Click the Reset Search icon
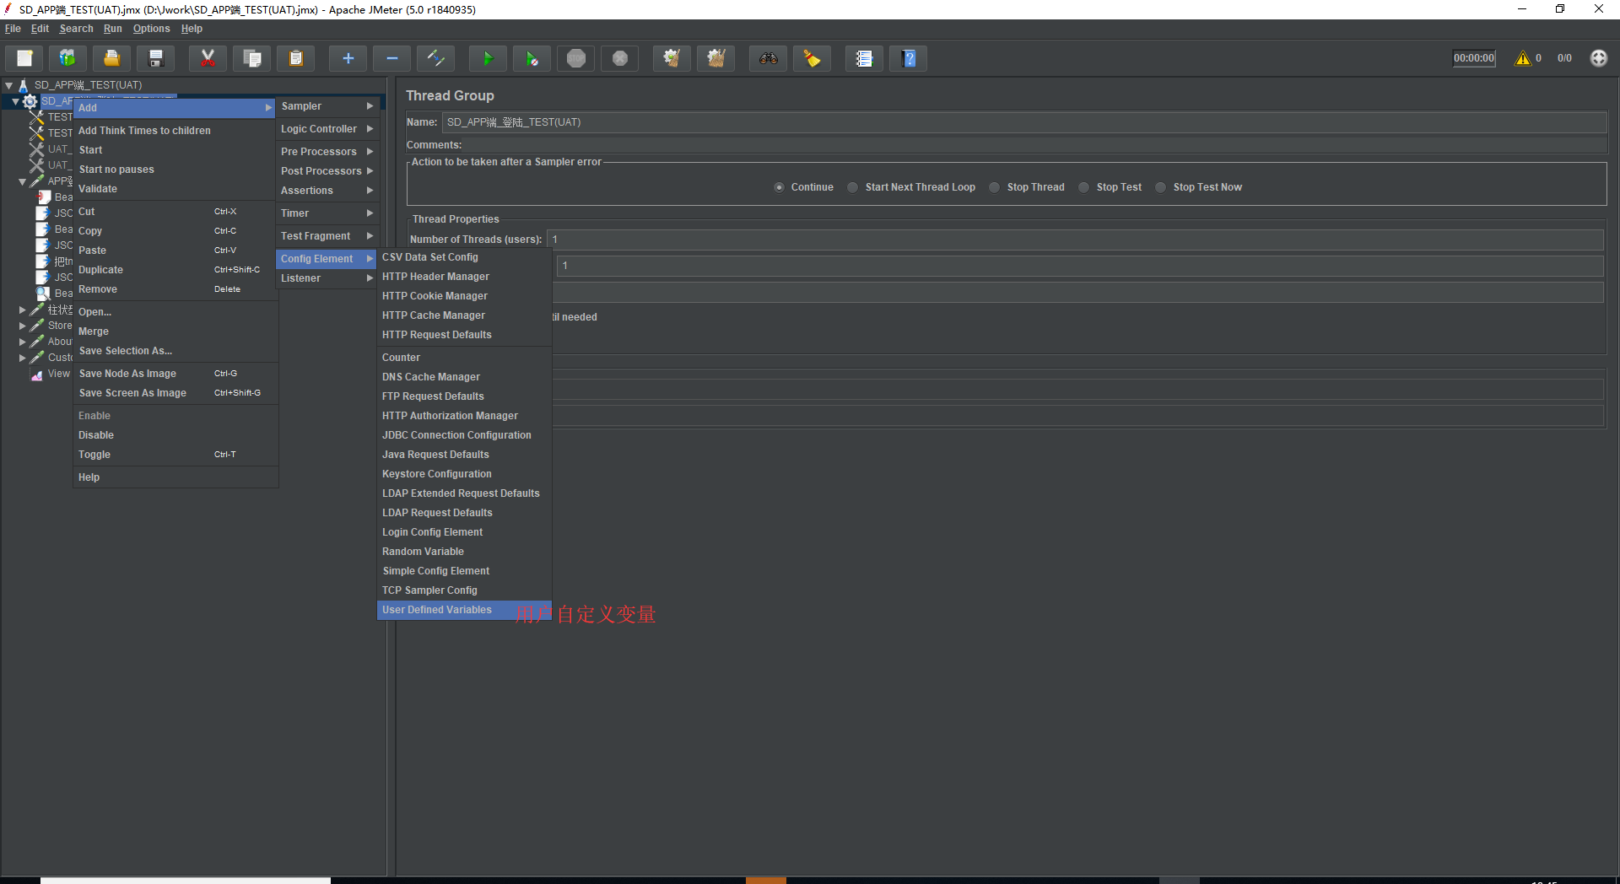1620x884 pixels. pos(812,58)
